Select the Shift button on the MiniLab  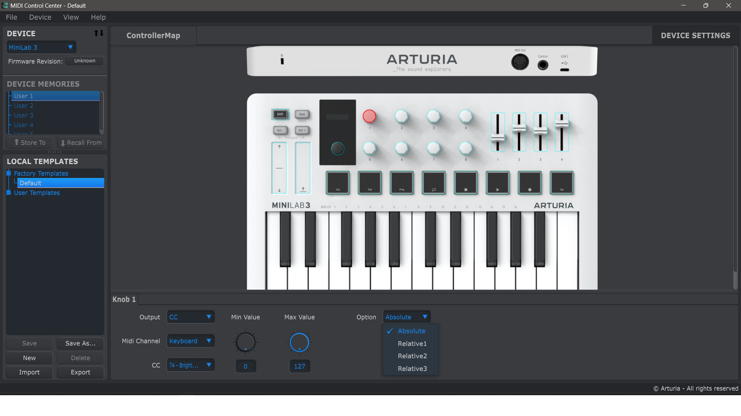pos(280,114)
